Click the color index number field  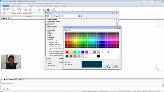(105, 52)
